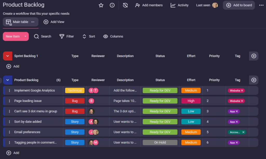Change On Hold status of Tagging people
266x159 pixels.
pyautogui.click(x=160, y=142)
